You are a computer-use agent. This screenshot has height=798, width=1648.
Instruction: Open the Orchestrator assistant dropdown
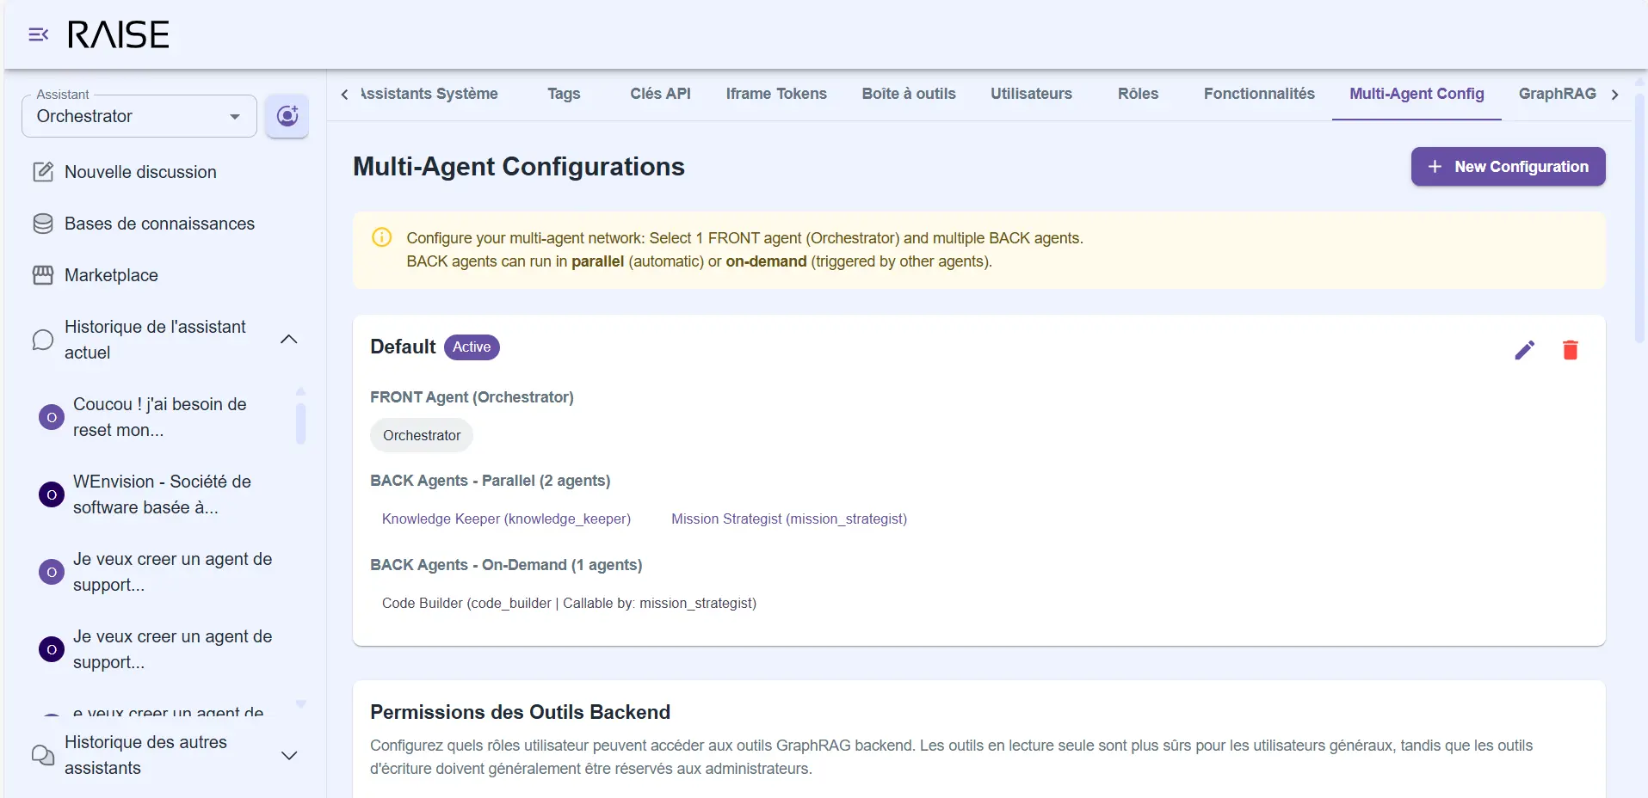click(x=139, y=116)
